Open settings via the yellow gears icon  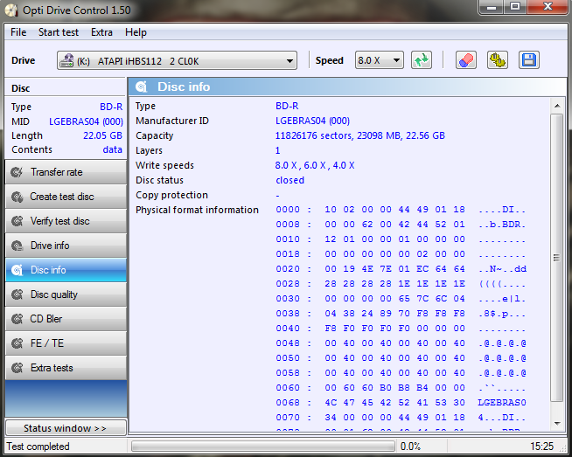498,60
